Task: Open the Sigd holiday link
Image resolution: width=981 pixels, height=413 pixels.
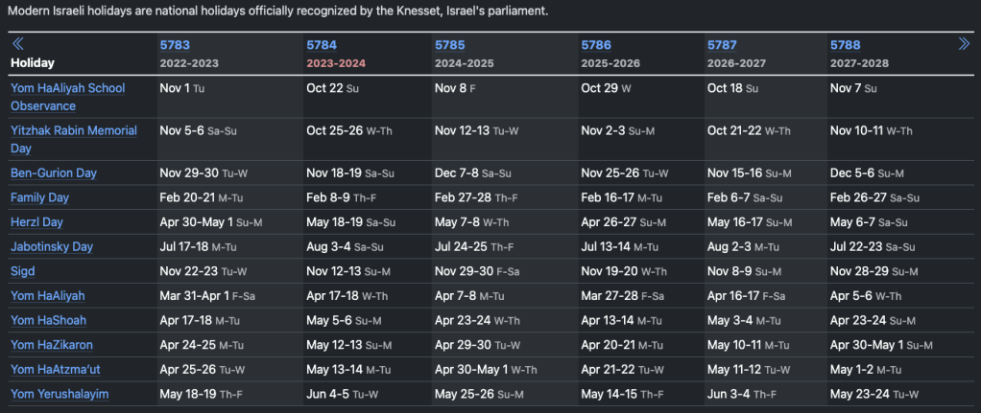Action: click(x=23, y=271)
